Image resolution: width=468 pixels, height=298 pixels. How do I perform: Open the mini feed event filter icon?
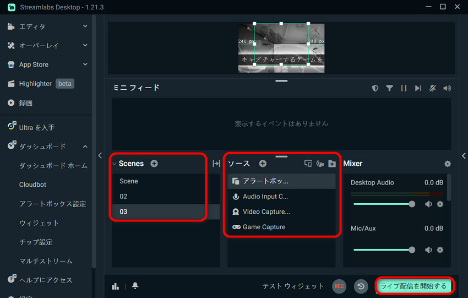tap(389, 88)
